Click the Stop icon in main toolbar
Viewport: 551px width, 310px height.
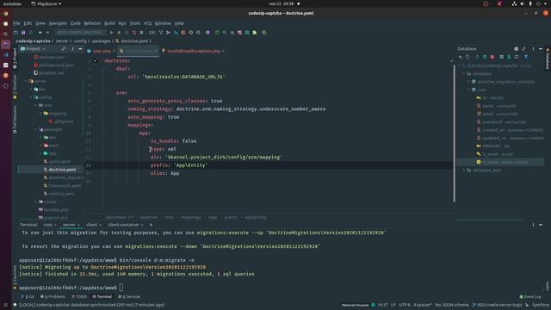coord(141,33)
